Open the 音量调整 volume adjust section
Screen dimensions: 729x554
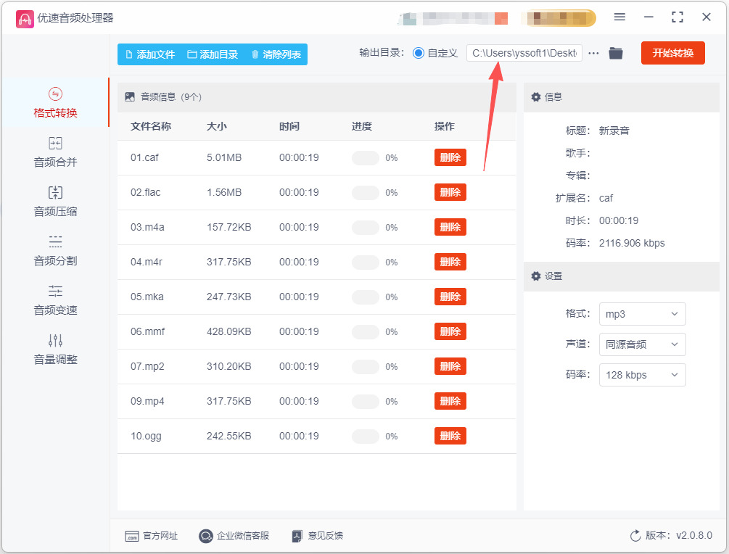pos(55,349)
